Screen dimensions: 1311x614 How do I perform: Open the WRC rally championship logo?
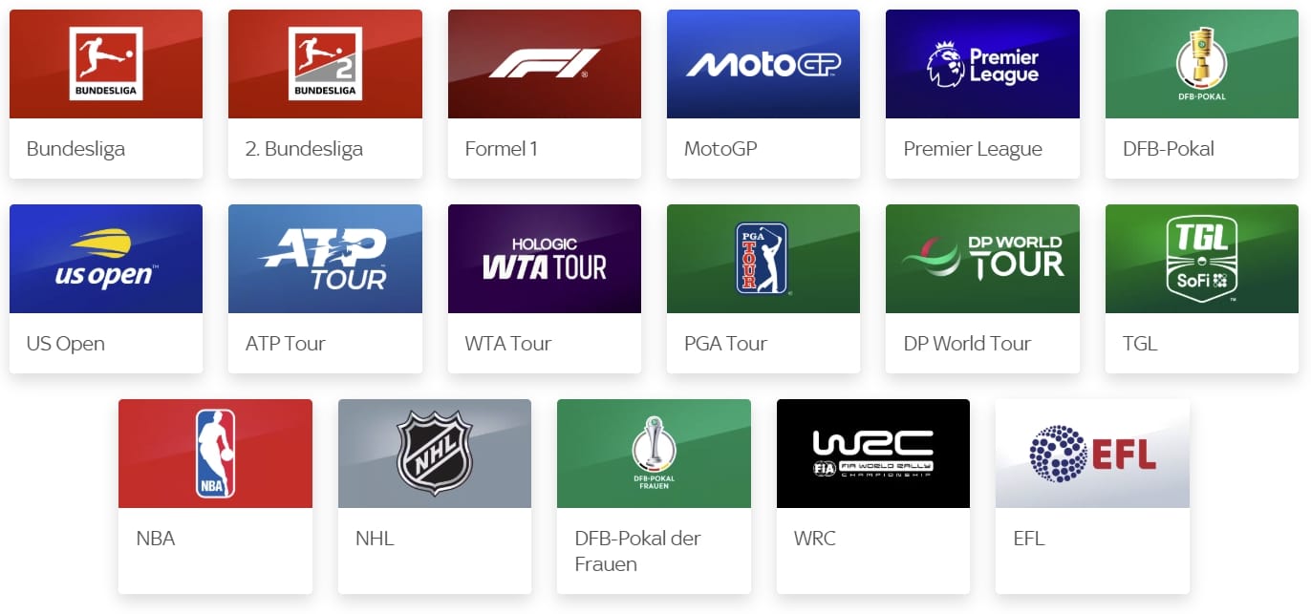(873, 454)
